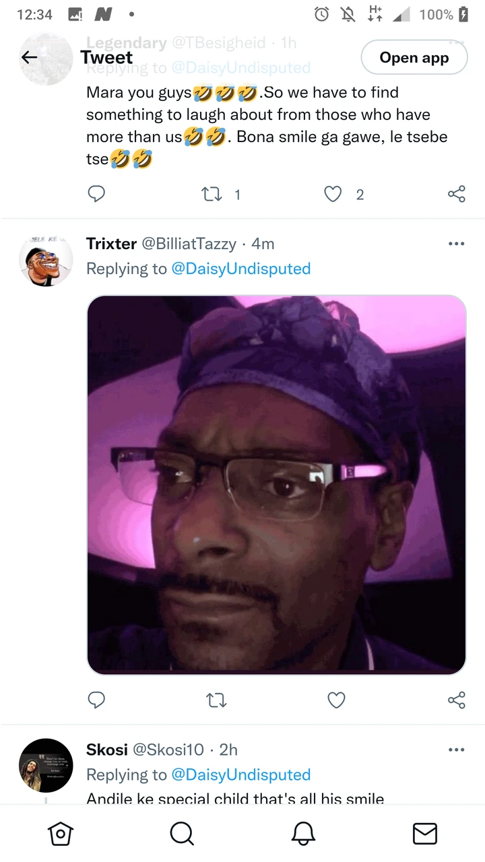Image resolution: width=485 pixels, height=862 pixels.
Task: Retweet Trixter's image tweet
Action: [x=216, y=700]
